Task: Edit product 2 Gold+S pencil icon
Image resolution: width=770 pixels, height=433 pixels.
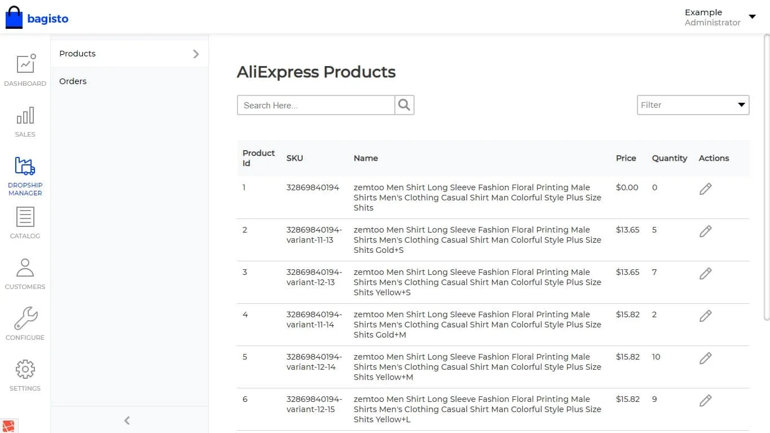Action: point(705,231)
